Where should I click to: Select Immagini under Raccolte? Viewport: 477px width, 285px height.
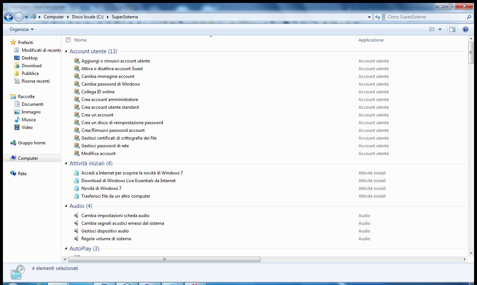coord(31,112)
